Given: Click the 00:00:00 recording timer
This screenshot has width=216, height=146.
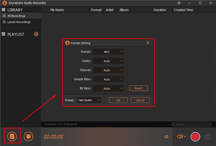Looking at the screenshot, I should click(x=53, y=137).
